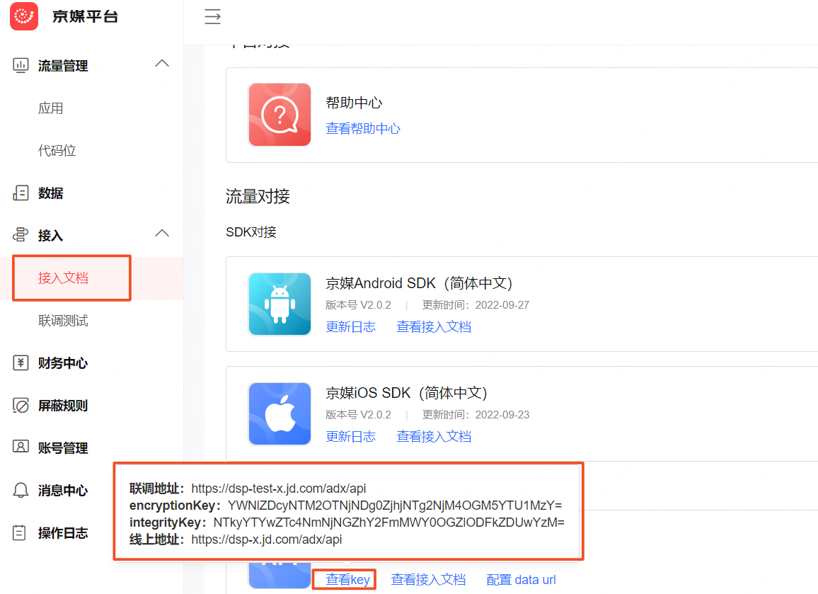Click the 接入 connector icon
Viewport: 818px width, 594px height.
click(x=21, y=235)
